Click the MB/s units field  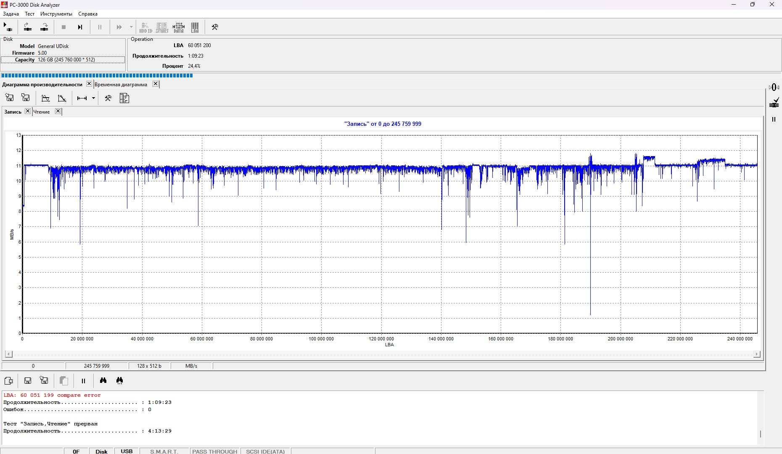(191, 366)
